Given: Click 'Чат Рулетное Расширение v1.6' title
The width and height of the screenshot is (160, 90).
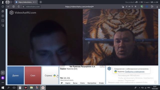Looking at the screenshot, I should point(82,66).
